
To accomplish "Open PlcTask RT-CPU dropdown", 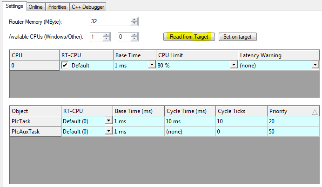I will tap(108, 120).
